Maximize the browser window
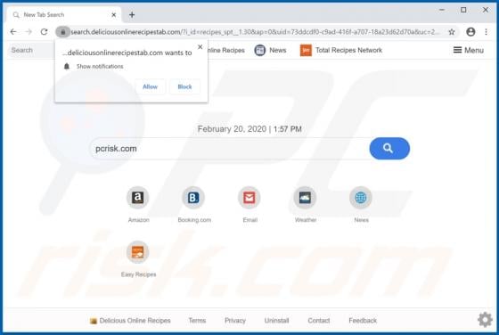The height and width of the screenshot is (335, 499). (463, 10)
